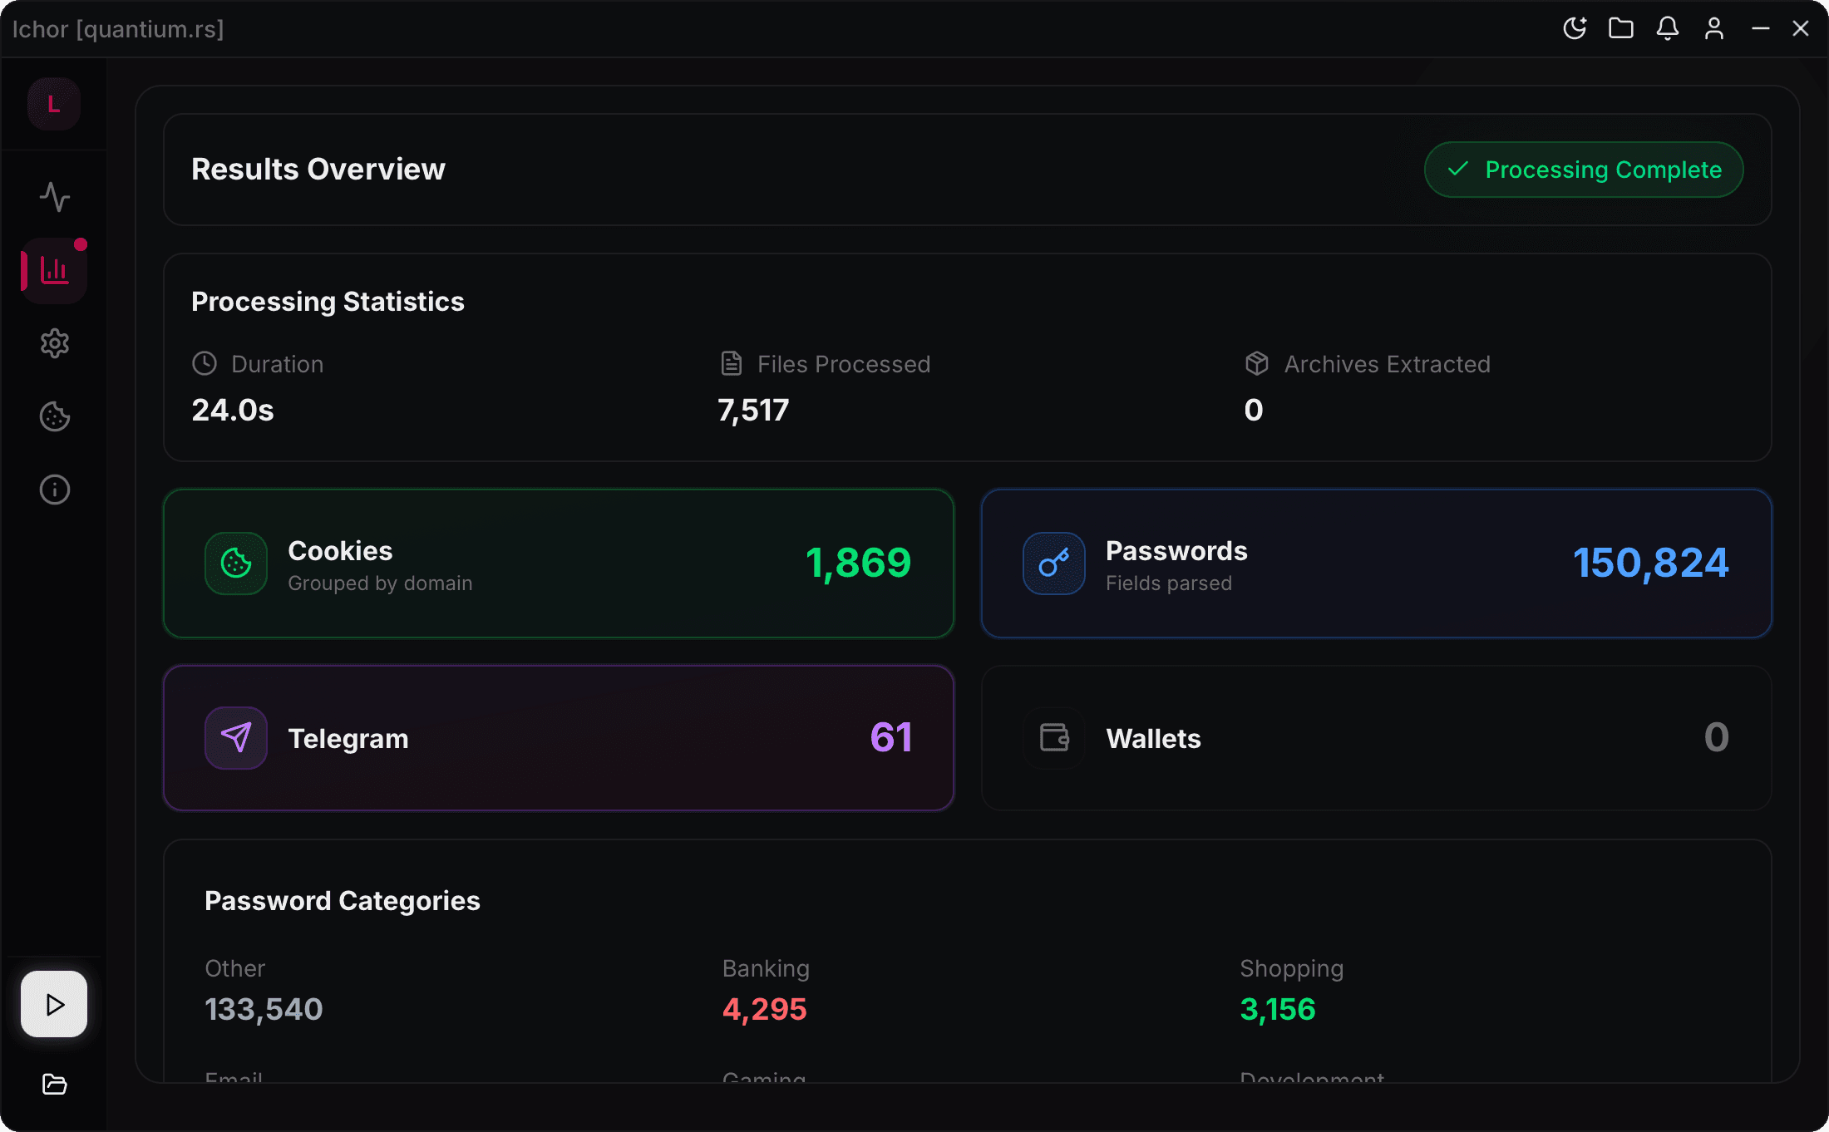
Task: Open the user profile icon
Action: point(1714,28)
